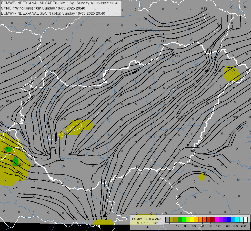Select the purple swatch beside magenta

click(221, 219)
